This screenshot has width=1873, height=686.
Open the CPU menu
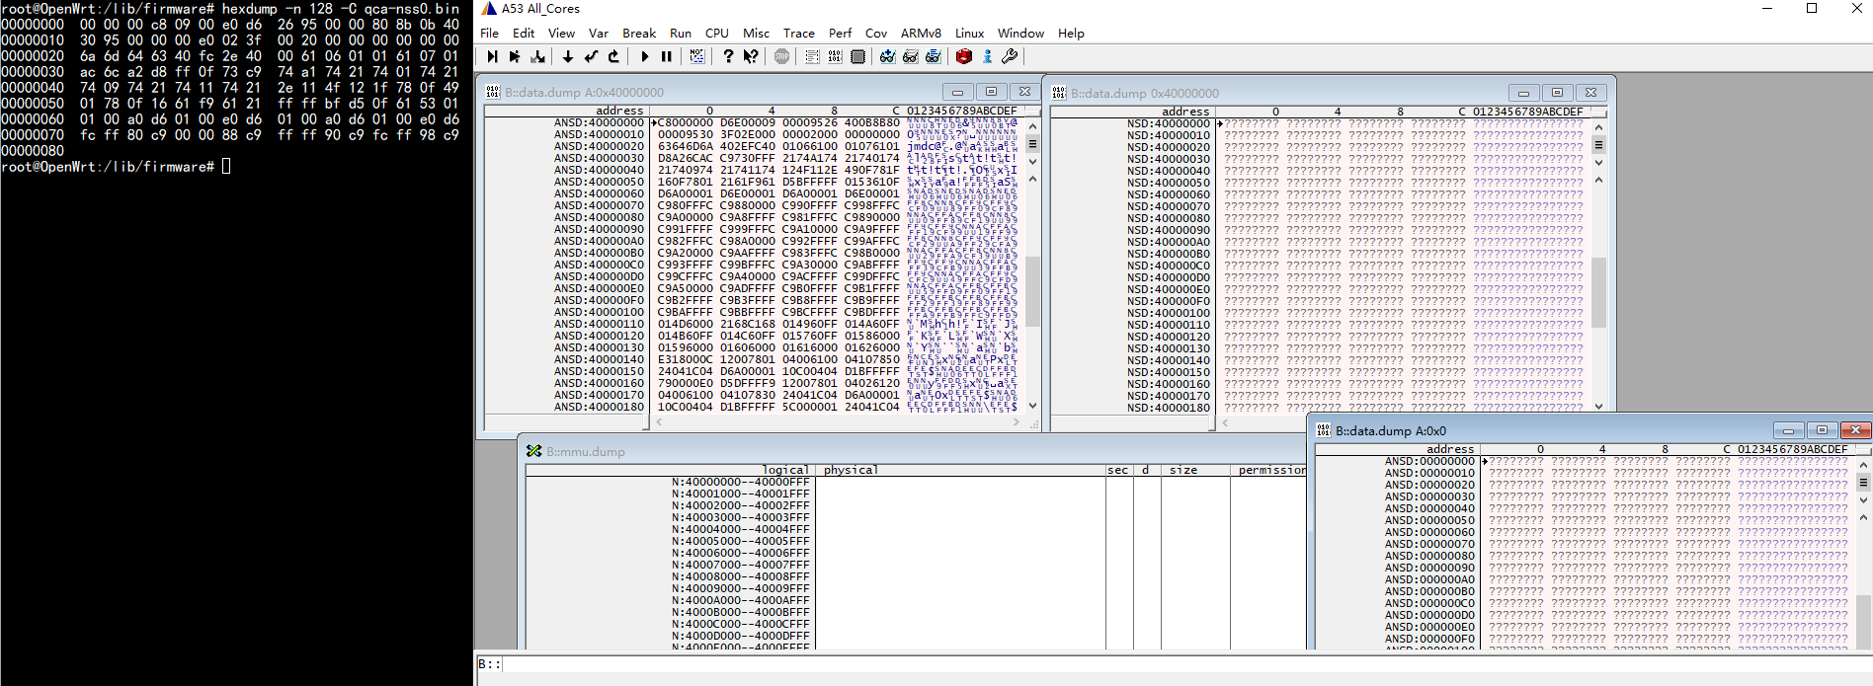click(x=717, y=33)
